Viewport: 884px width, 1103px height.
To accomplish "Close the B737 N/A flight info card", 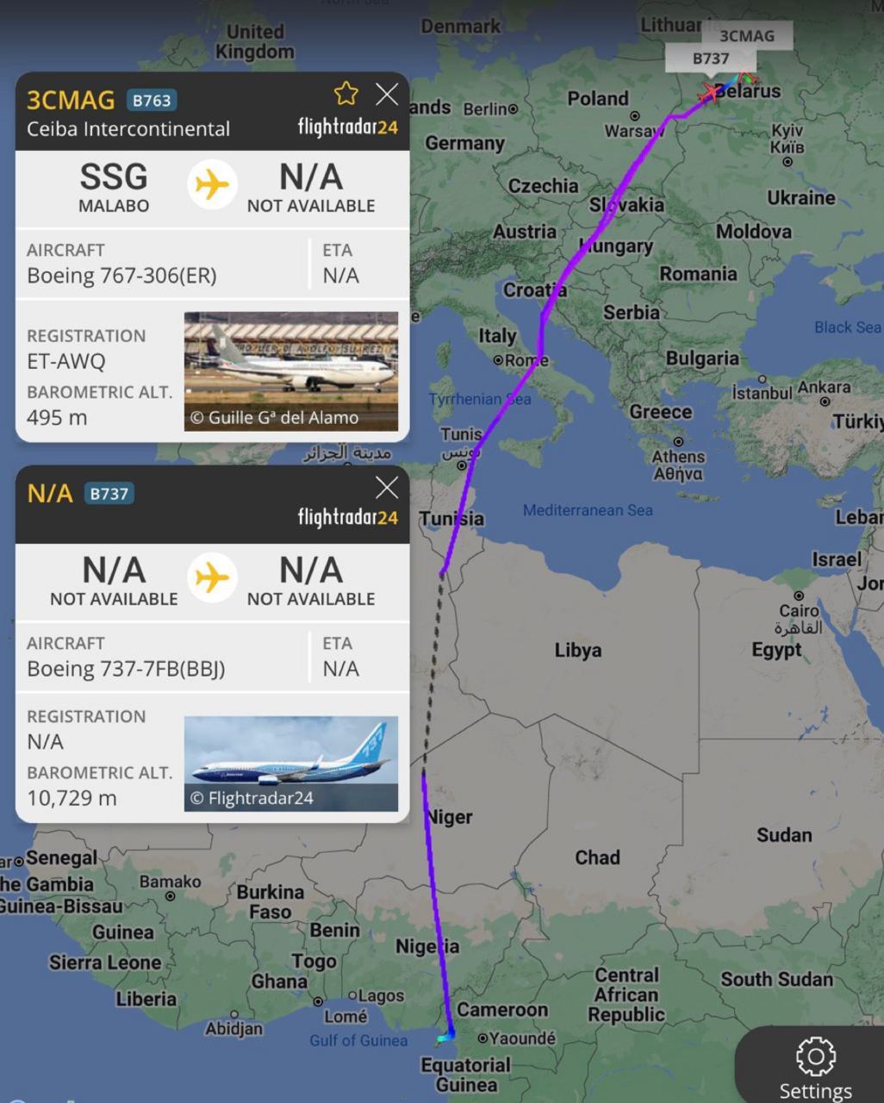I will 387,488.
